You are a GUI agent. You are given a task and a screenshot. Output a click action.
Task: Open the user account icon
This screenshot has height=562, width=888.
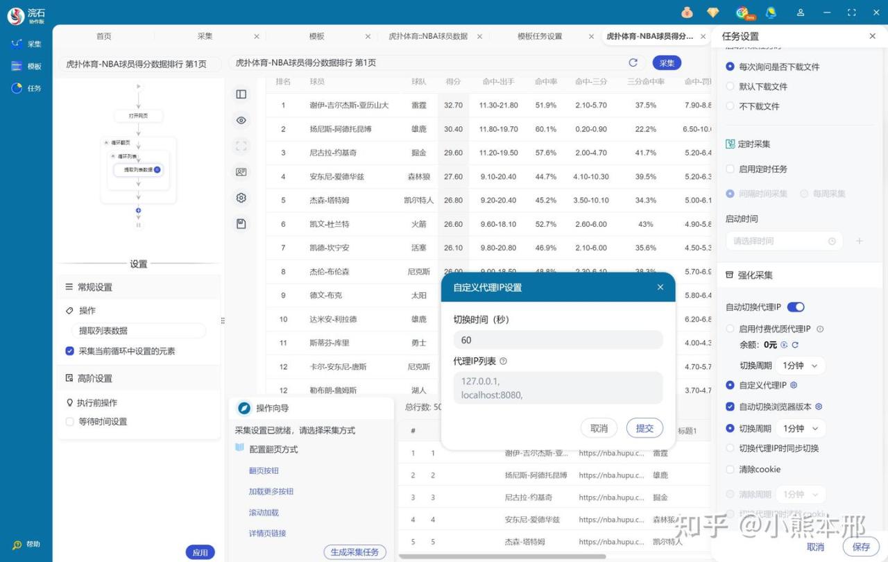coord(801,12)
